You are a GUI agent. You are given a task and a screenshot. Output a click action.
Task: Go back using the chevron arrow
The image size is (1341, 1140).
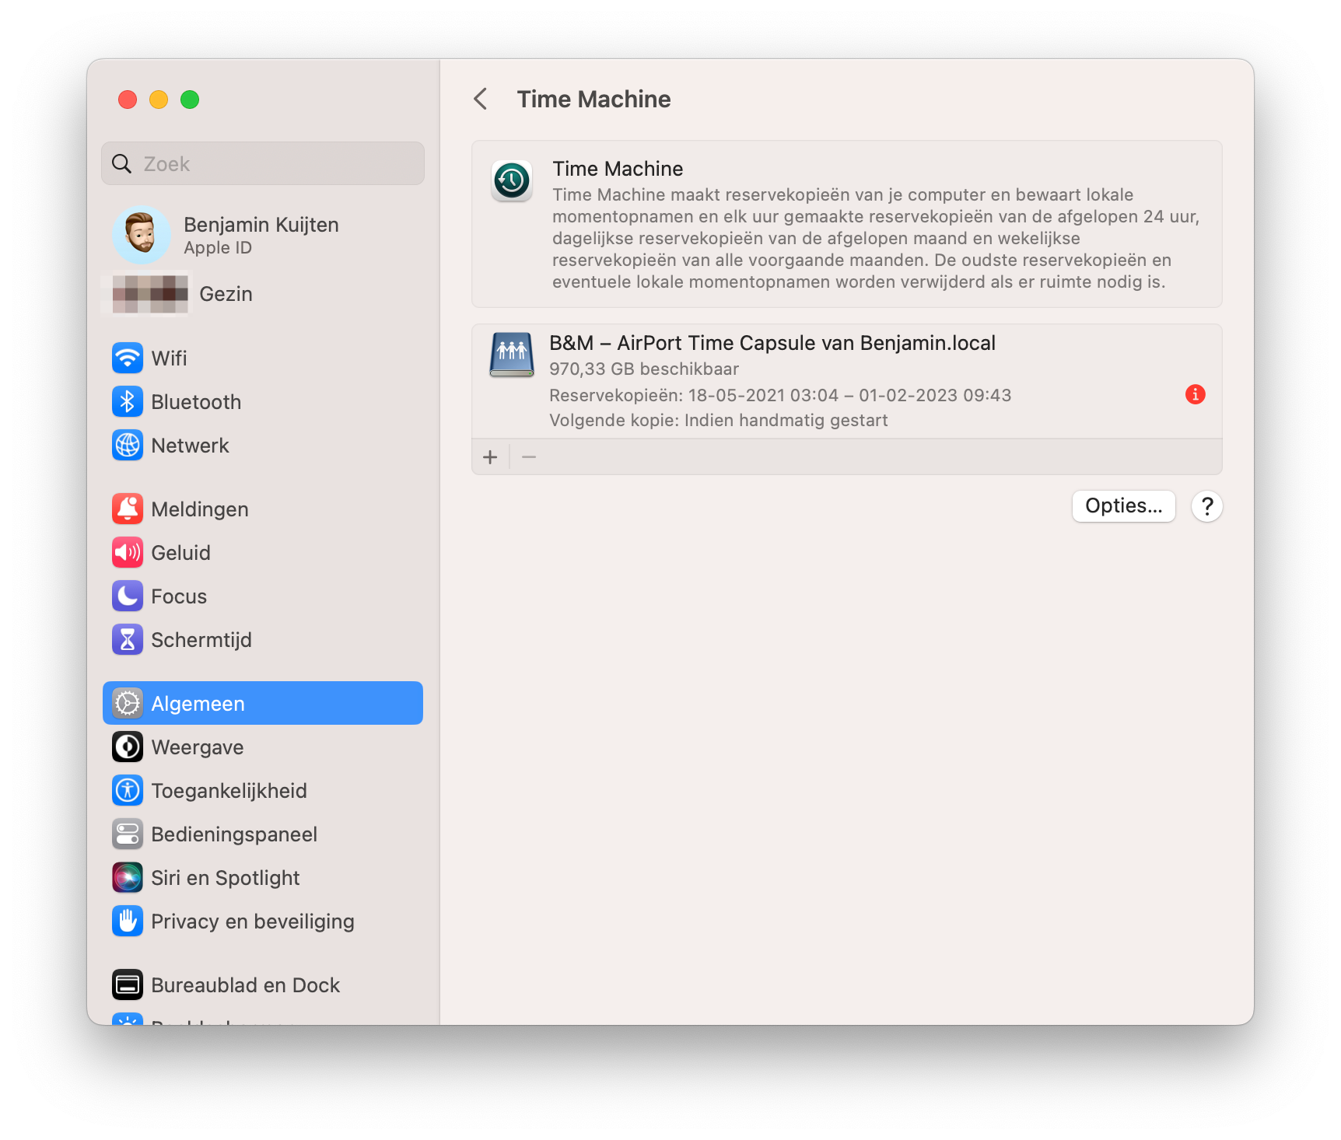click(x=481, y=99)
